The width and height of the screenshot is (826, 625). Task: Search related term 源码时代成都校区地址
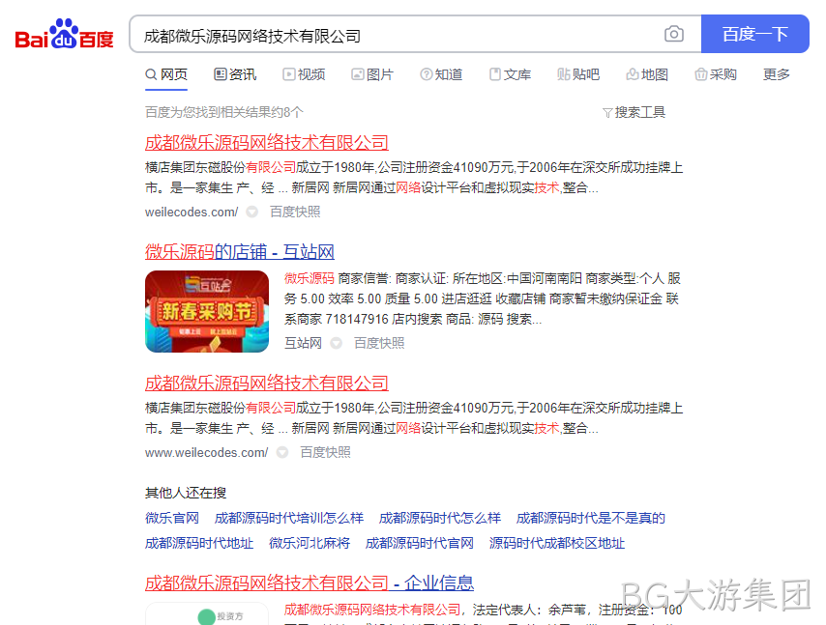click(x=557, y=544)
